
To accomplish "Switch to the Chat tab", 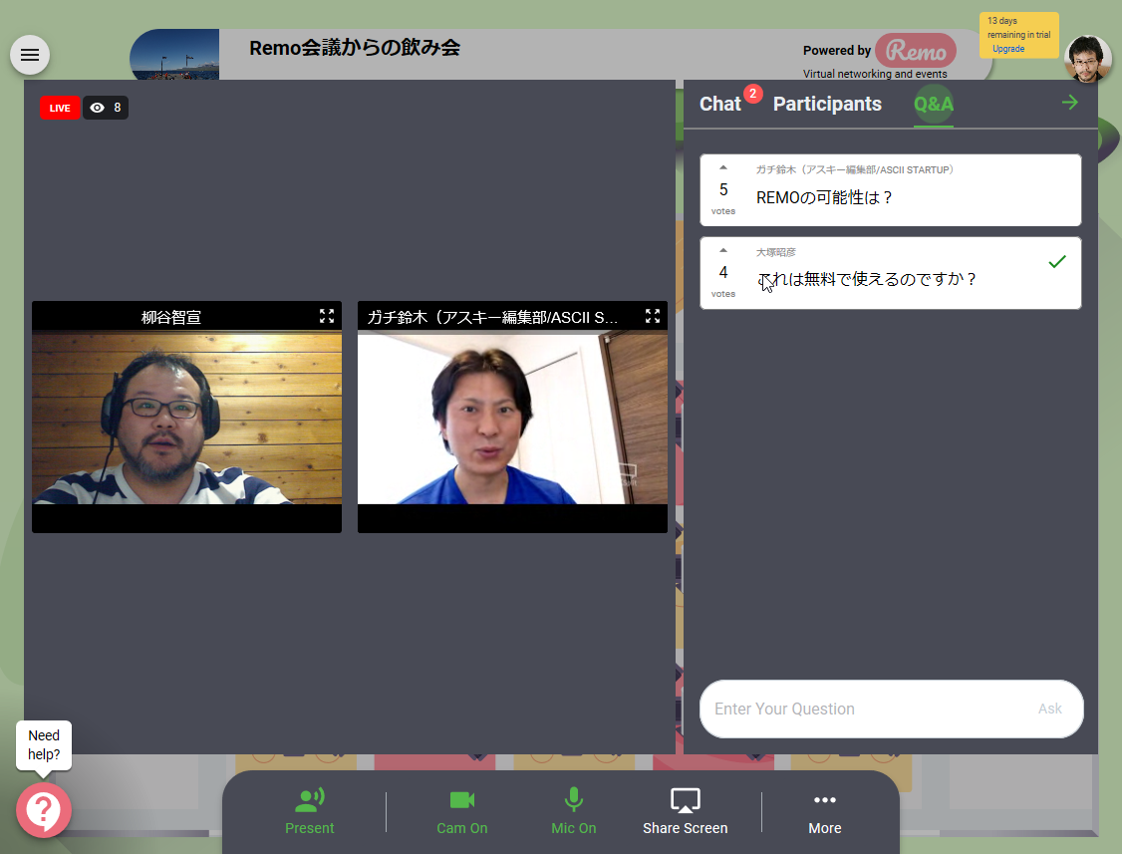I will pyautogui.click(x=719, y=104).
